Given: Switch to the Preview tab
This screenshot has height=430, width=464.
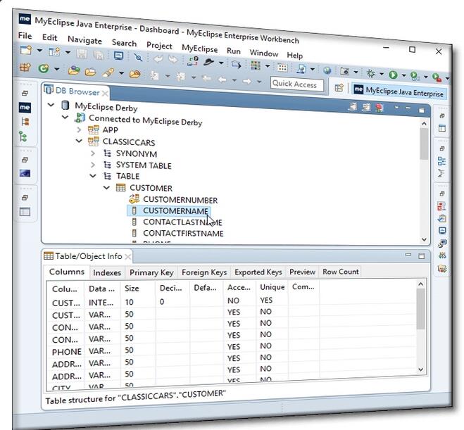Looking at the screenshot, I should (x=302, y=272).
